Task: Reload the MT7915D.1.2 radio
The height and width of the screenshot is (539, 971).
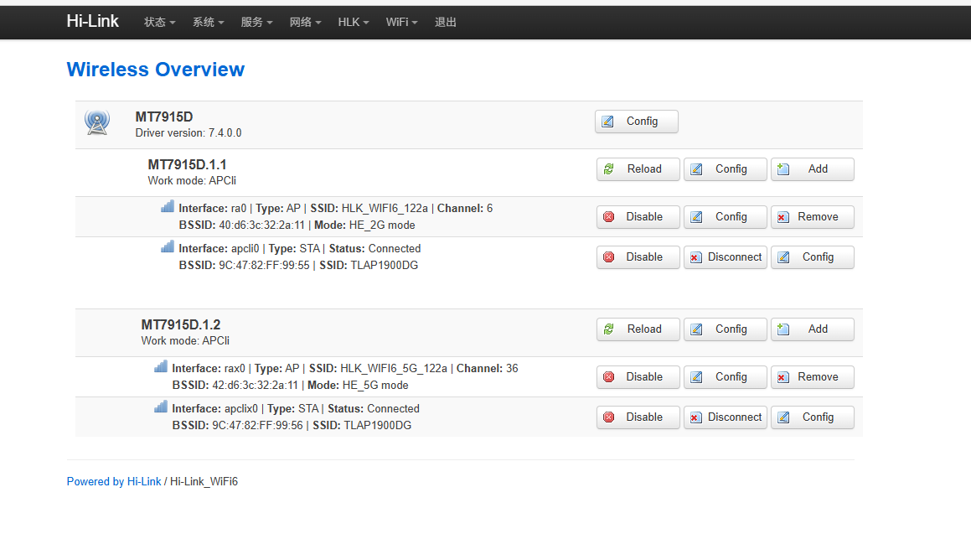Action: (x=638, y=329)
